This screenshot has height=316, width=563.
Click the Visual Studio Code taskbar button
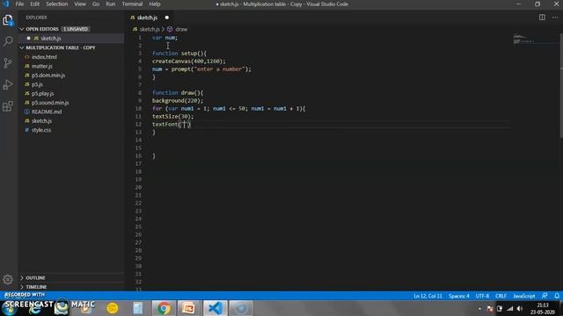pyautogui.click(x=215, y=308)
